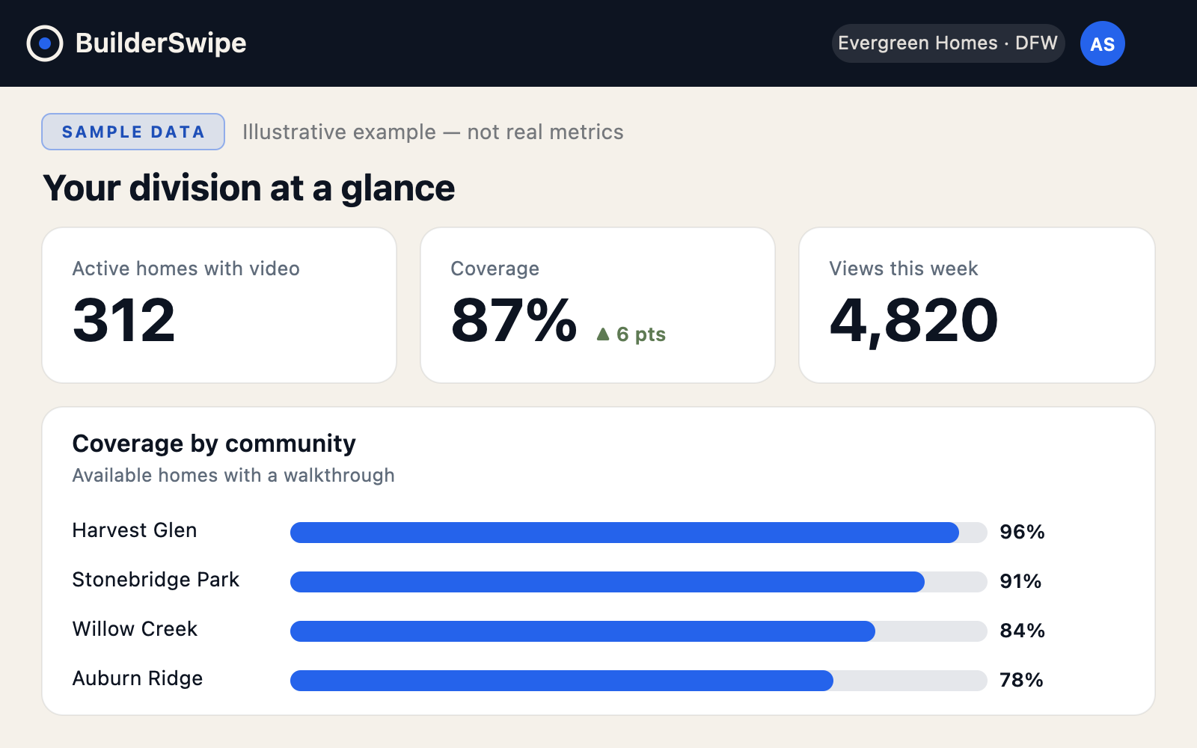Select the Stonebridge Park community label
The width and height of the screenshot is (1197, 748).
tap(156, 580)
